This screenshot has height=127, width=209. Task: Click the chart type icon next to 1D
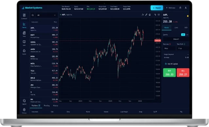pyautogui.click(x=155, y=15)
